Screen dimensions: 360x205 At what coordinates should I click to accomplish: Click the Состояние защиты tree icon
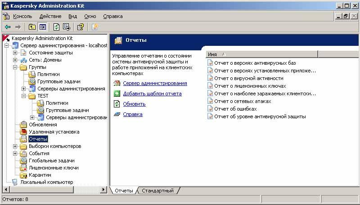[x=23, y=53]
